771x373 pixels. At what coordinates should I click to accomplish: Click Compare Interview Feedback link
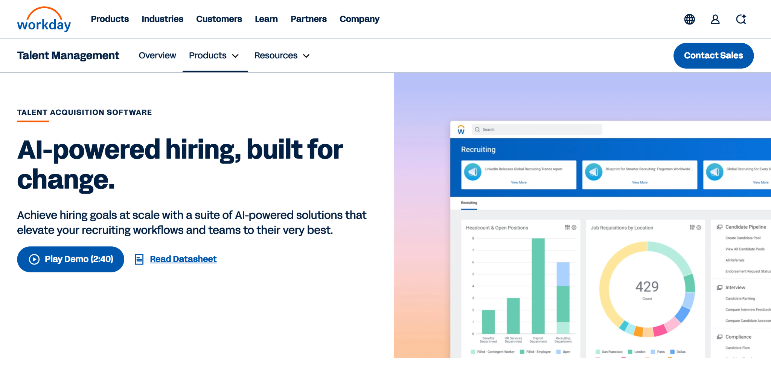click(748, 310)
